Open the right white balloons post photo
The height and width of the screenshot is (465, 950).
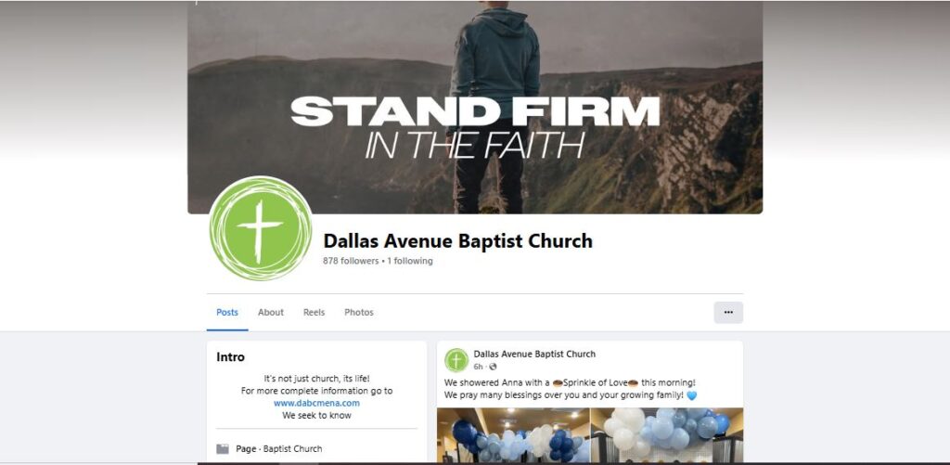click(x=667, y=435)
